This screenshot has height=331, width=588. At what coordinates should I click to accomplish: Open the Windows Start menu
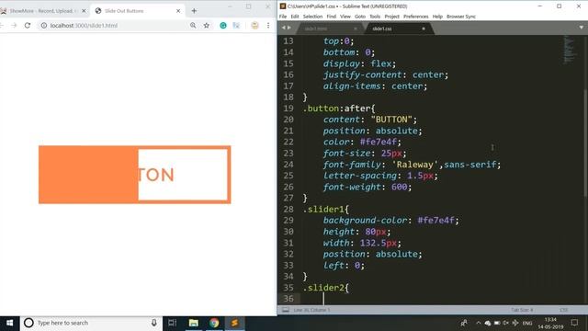(10, 323)
